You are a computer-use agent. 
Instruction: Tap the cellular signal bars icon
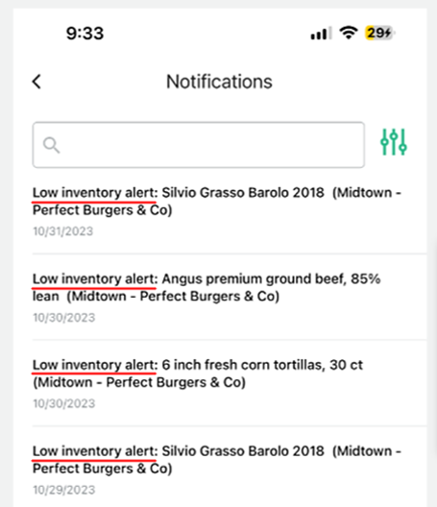pos(321,33)
